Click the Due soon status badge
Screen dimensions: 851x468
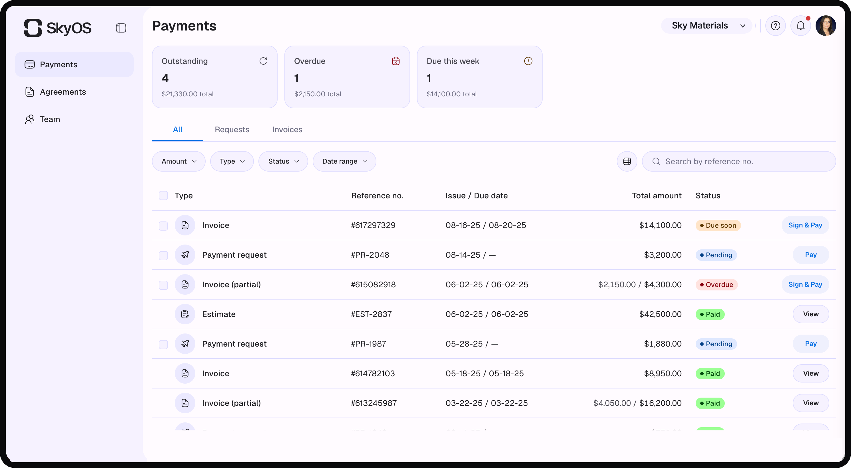coord(718,225)
